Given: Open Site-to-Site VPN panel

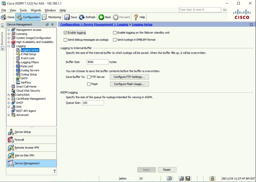Looking at the screenshot, I should pyautogui.click(x=31, y=155).
